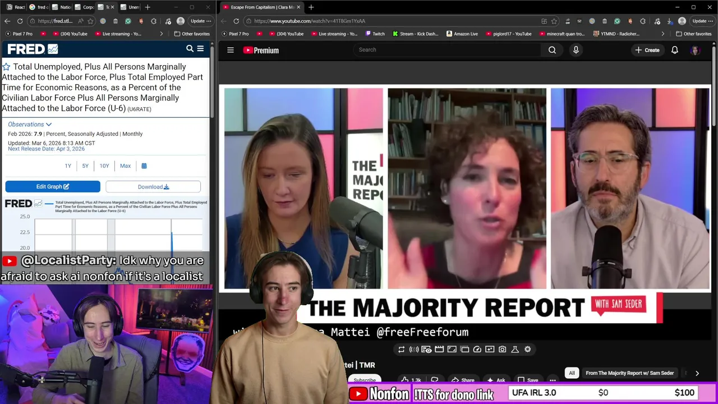Open new tab in YouTube browser window
This screenshot has width=718, height=404.
[x=311, y=7]
